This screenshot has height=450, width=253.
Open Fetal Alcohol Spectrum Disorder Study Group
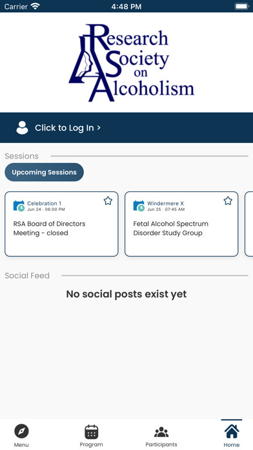[181, 224]
